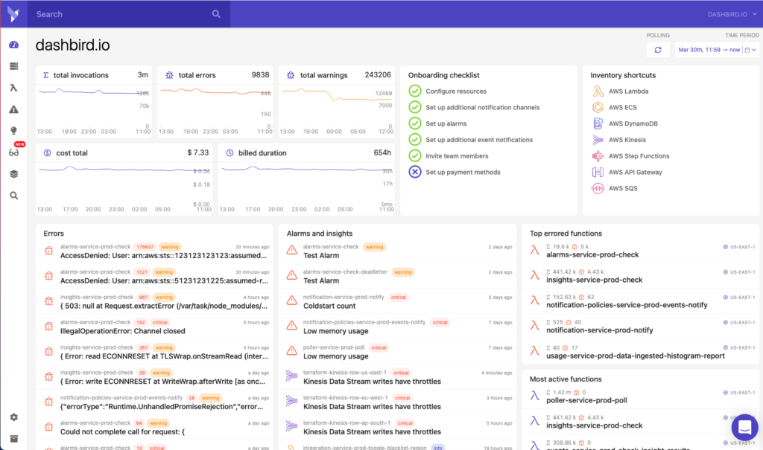Open the Intercom chat bubble

pyautogui.click(x=744, y=427)
